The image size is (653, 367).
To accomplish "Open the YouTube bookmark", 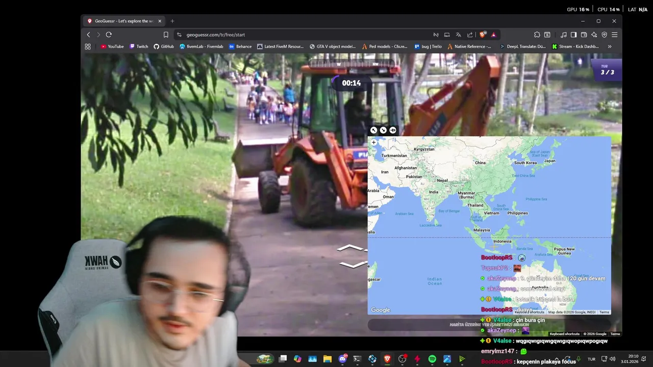I will pos(112,46).
